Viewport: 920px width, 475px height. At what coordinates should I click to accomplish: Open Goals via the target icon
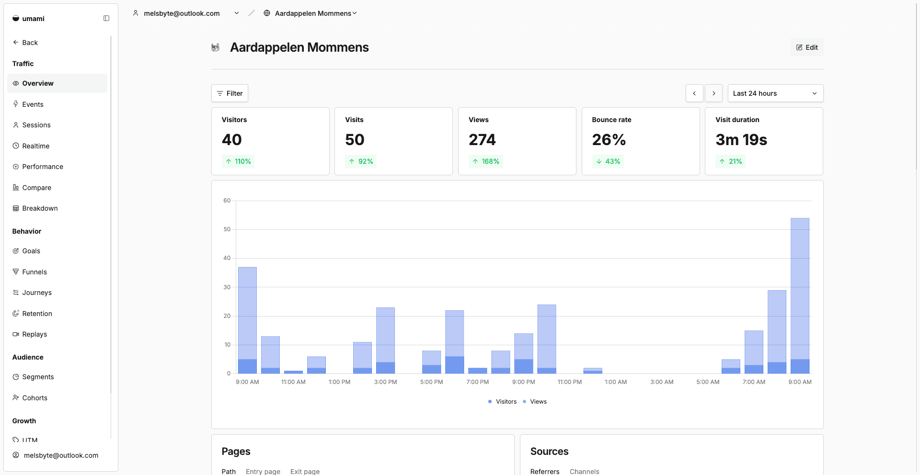[x=16, y=251]
